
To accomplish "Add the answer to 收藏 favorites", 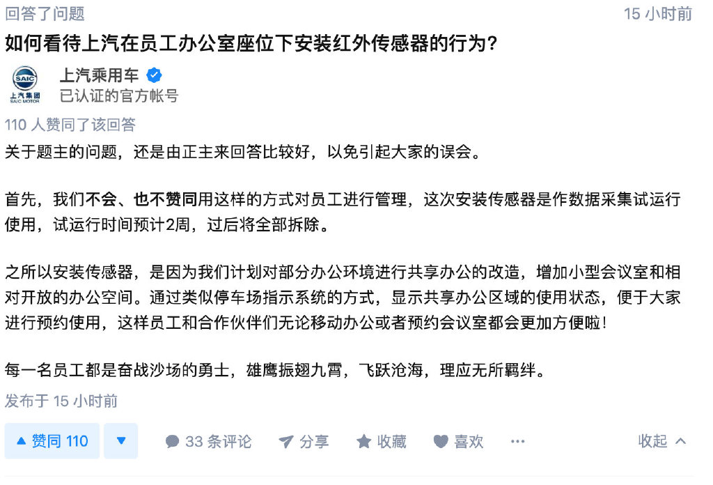I will (382, 441).
